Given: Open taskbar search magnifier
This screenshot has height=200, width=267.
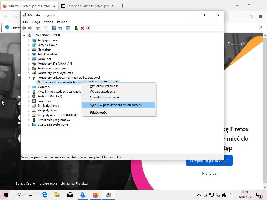Looking at the screenshot, I should tap(19, 195).
